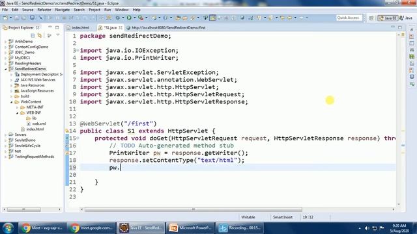Click the web browser globe icon in the toolbar

point(242,18)
